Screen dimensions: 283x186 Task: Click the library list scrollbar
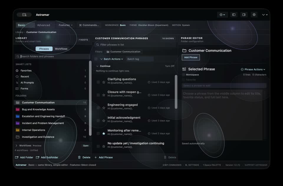pyautogui.click(x=90, y=98)
